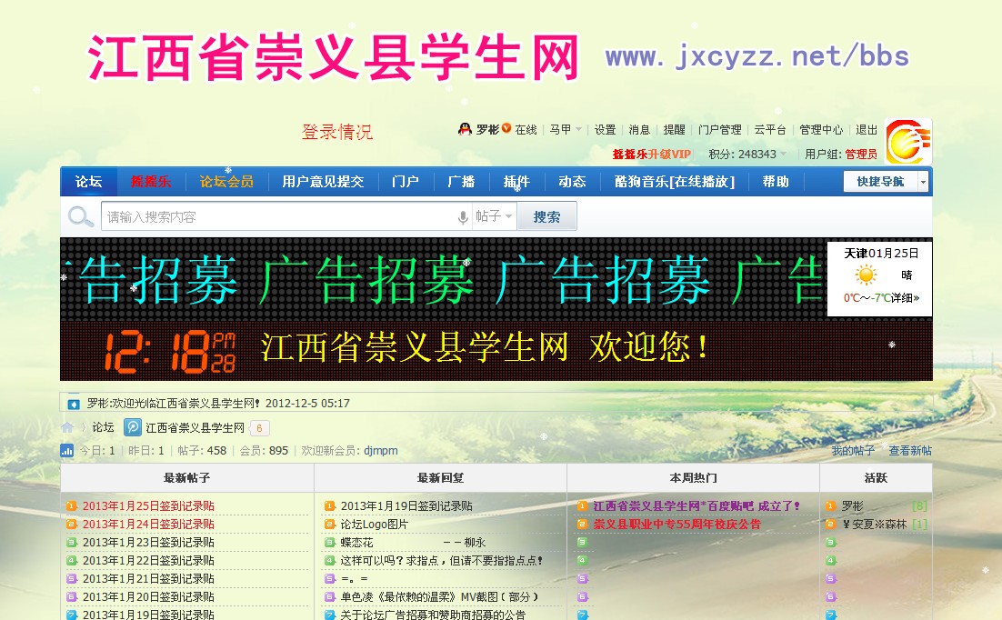This screenshot has height=620, width=1002.
Task: Open weather details via 详细» link
Action: (906, 298)
